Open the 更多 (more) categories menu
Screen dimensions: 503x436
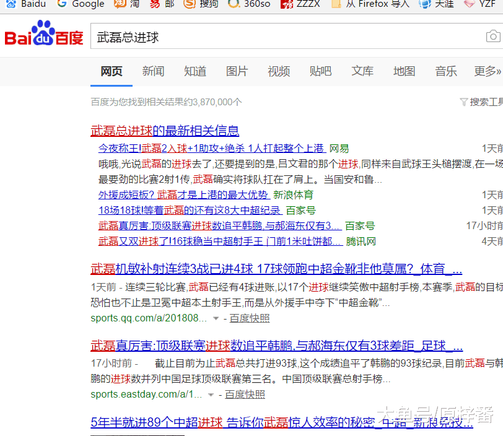[x=487, y=72]
